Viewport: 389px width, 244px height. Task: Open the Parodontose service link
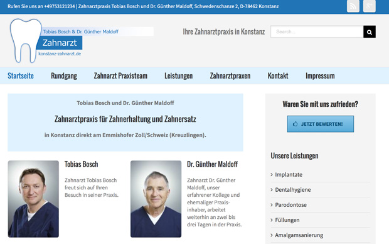click(x=290, y=205)
